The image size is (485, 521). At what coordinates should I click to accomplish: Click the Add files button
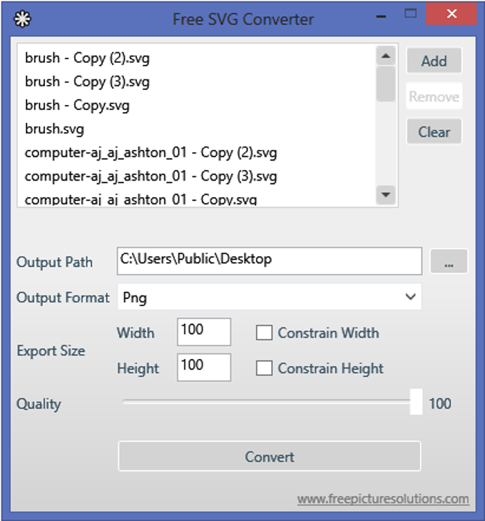click(434, 61)
